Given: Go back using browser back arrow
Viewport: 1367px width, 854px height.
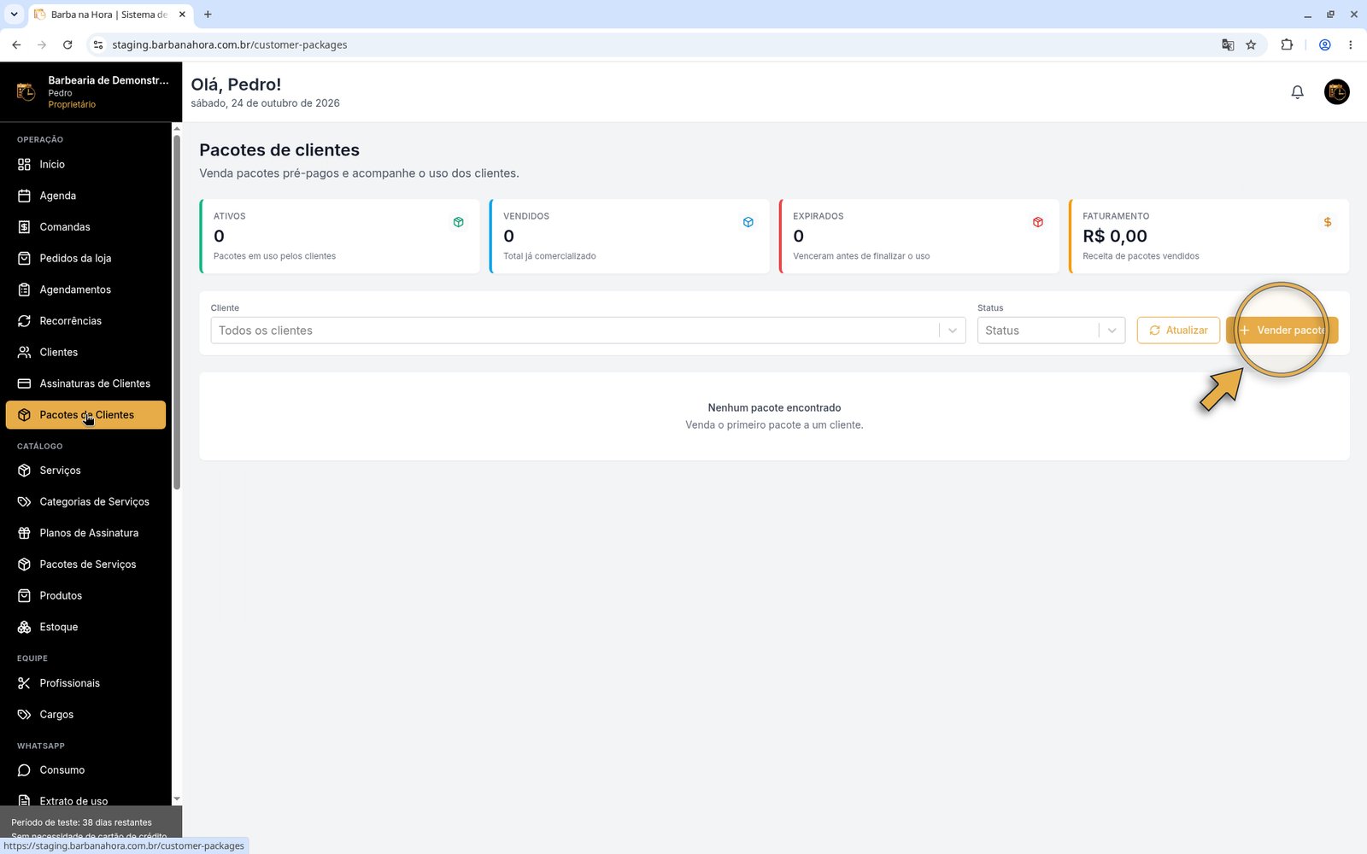Looking at the screenshot, I should 16,44.
